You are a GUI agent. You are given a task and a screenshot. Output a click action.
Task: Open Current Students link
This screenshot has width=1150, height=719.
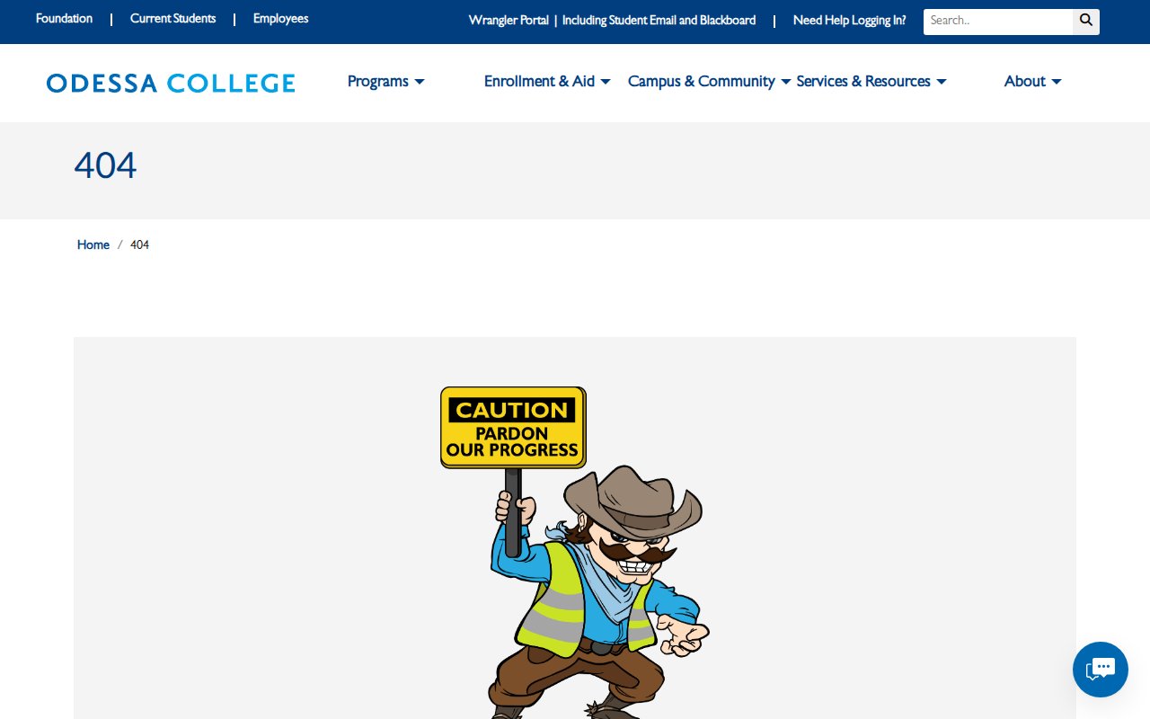[173, 19]
